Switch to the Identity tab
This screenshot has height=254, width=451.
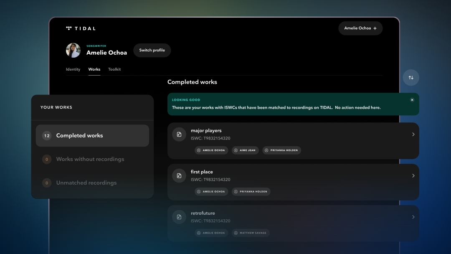(73, 69)
